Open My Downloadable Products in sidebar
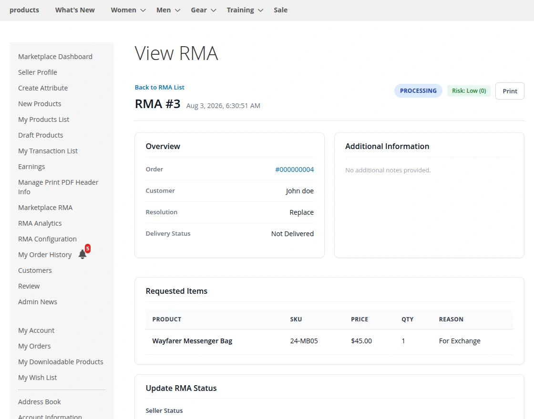This screenshot has height=419, width=534. click(61, 362)
